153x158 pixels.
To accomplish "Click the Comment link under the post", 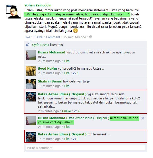I will pyautogui.click(x=53, y=37).
